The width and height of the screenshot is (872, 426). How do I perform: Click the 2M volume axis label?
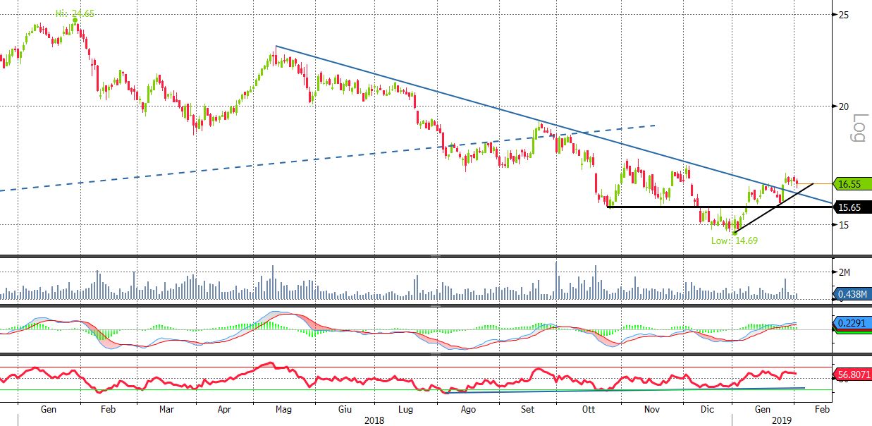click(x=843, y=272)
